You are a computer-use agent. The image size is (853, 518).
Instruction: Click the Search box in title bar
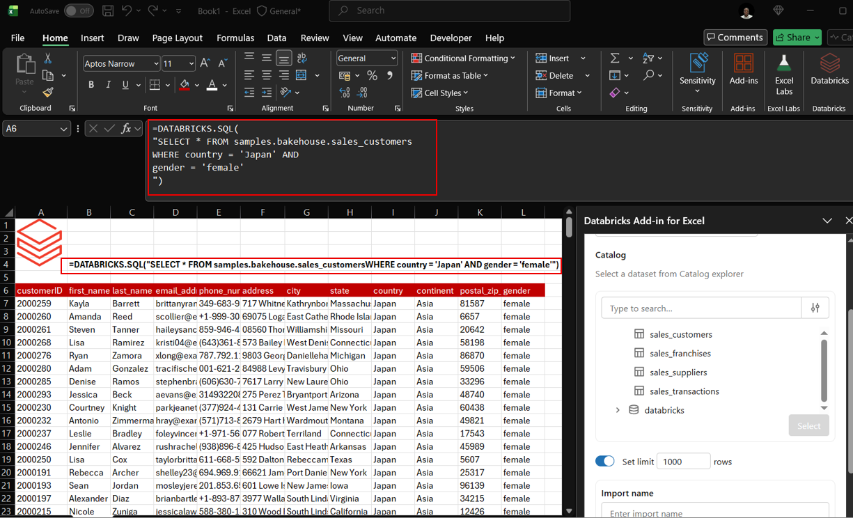(x=450, y=10)
